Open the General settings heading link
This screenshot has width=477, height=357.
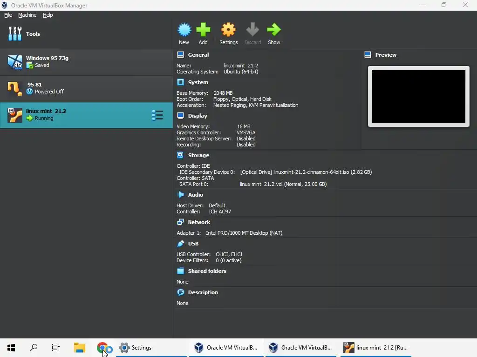coord(198,55)
